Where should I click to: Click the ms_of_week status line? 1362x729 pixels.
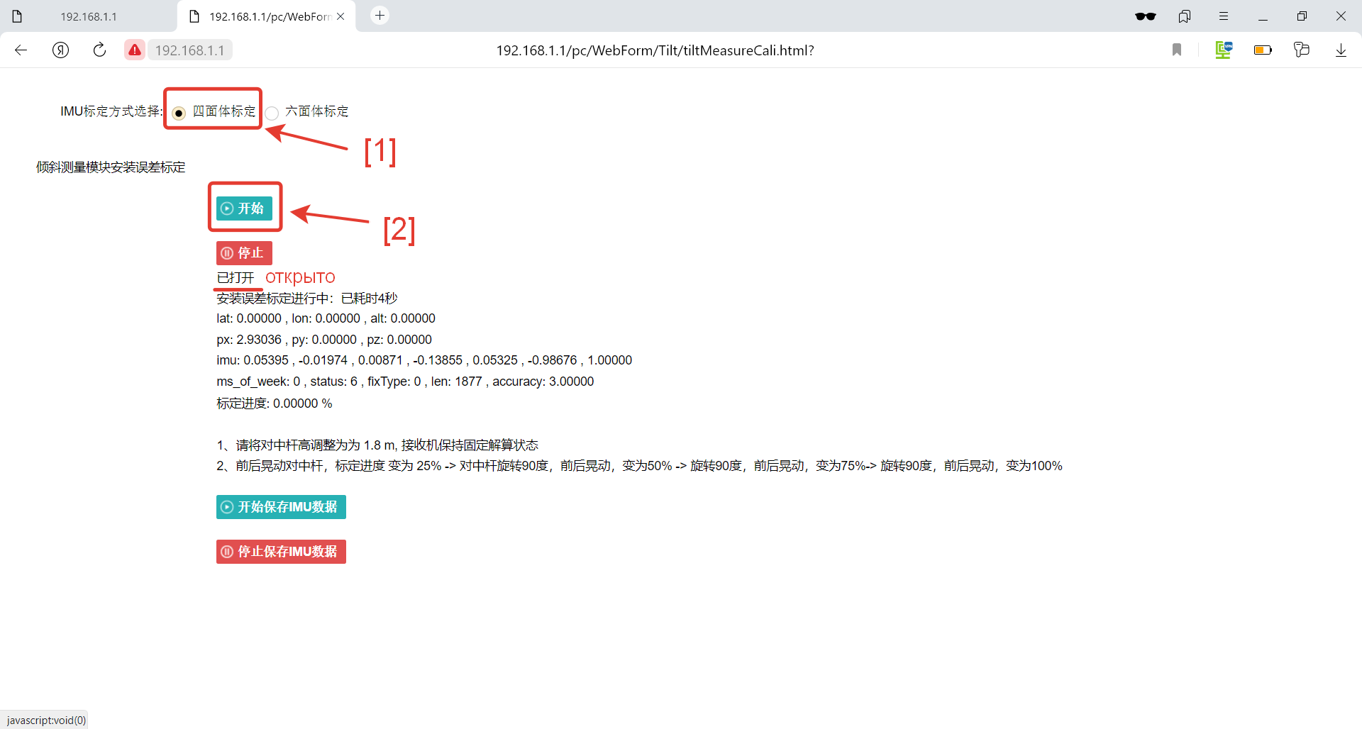[x=405, y=382]
